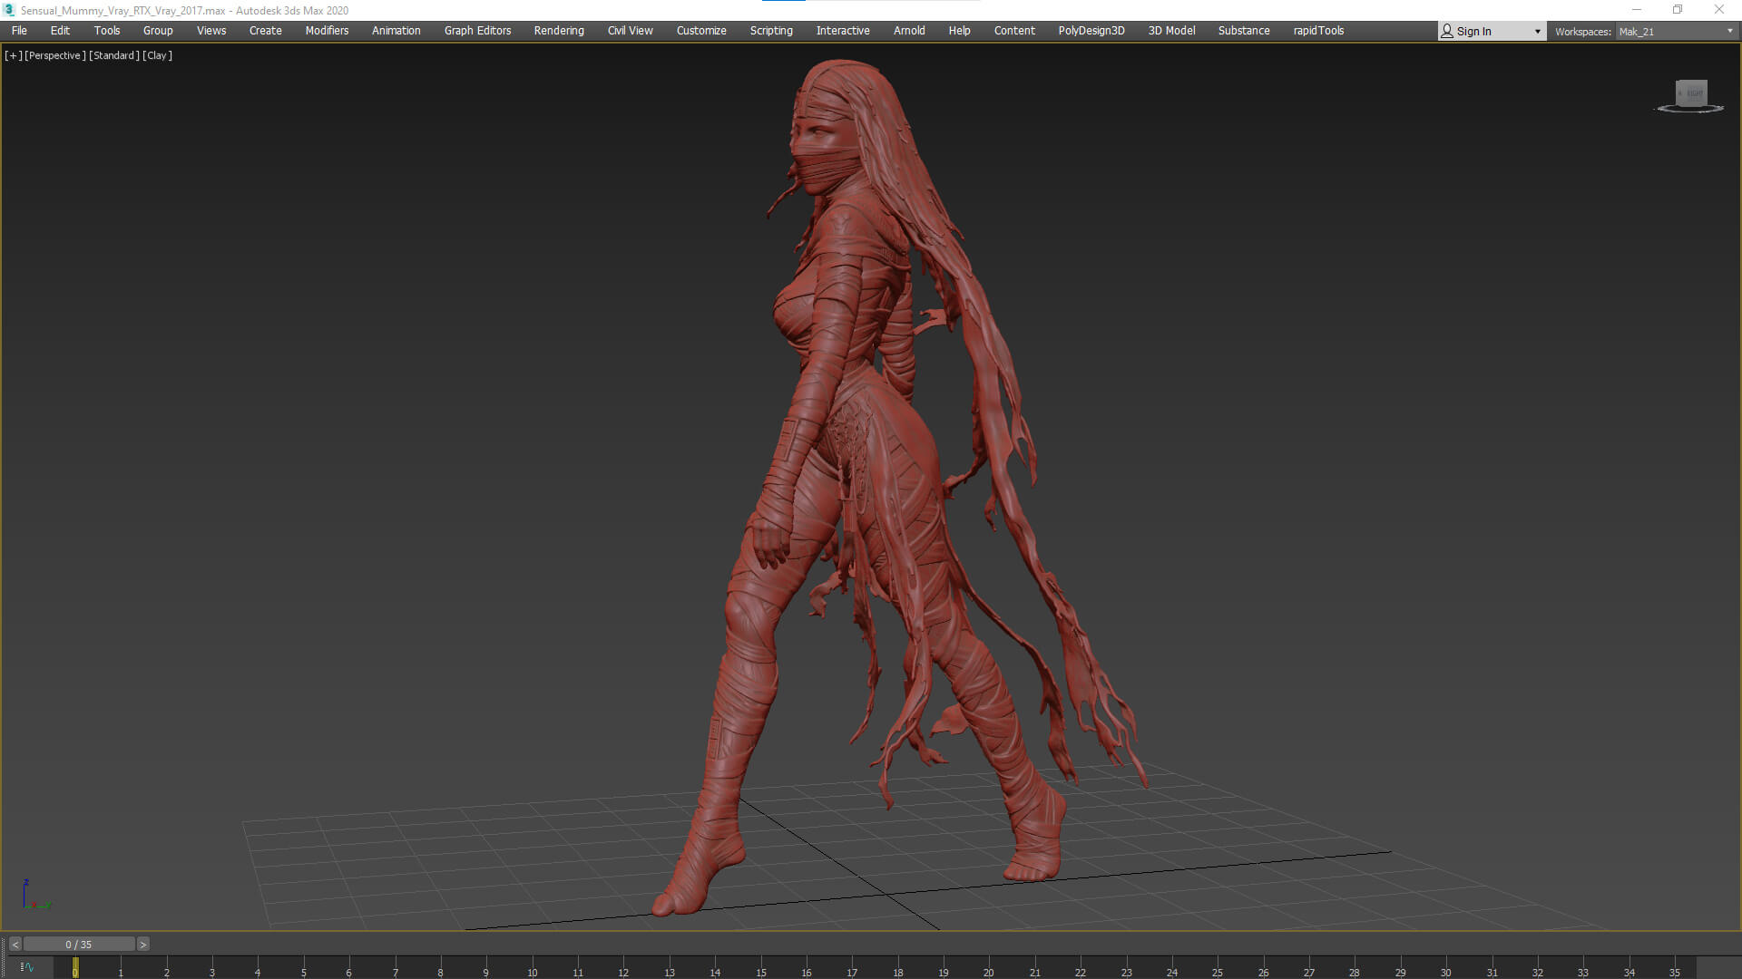This screenshot has height=979, width=1742.
Task: Step to next frame with > arrow
Action: tap(142, 945)
